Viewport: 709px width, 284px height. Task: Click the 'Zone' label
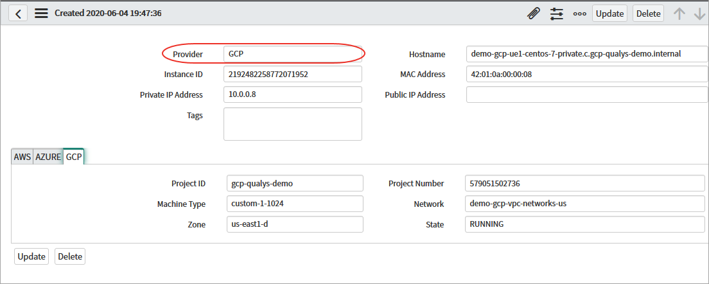[198, 225]
